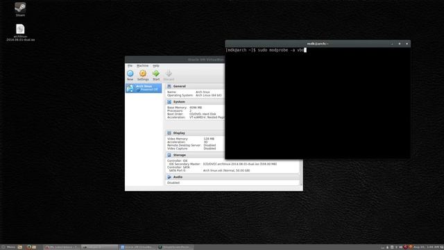Switch to the terminal taskbar button

[x=99, y=247]
